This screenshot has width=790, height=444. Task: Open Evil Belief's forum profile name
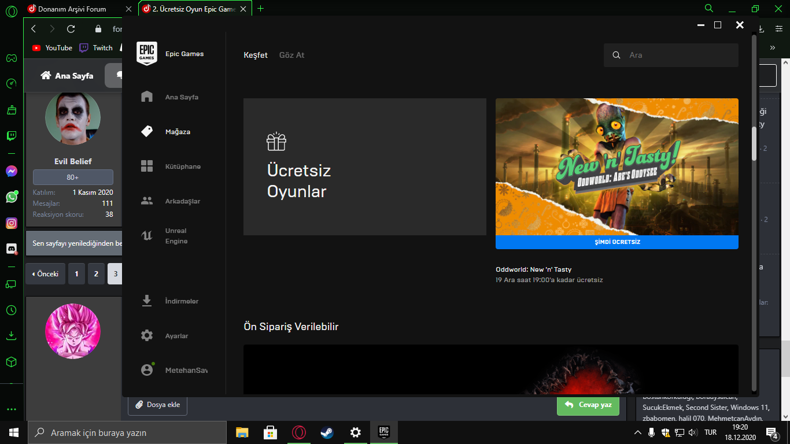tap(73, 161)
